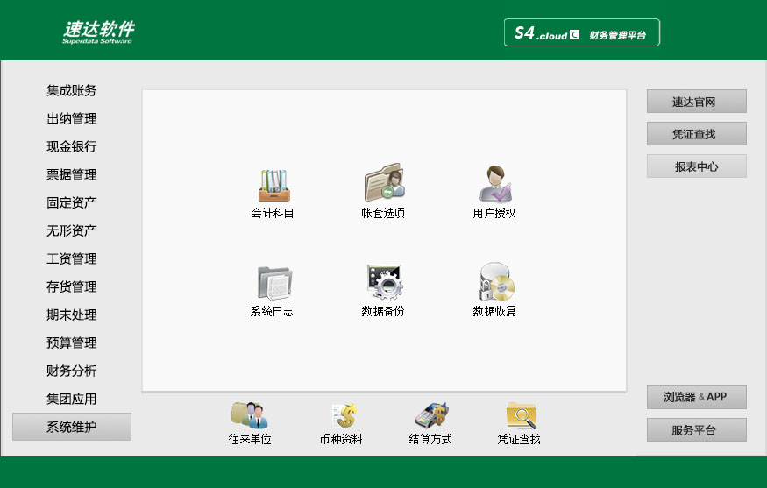
Task: Click the 浏览器 & APP button
Action: tap(697, 397)
